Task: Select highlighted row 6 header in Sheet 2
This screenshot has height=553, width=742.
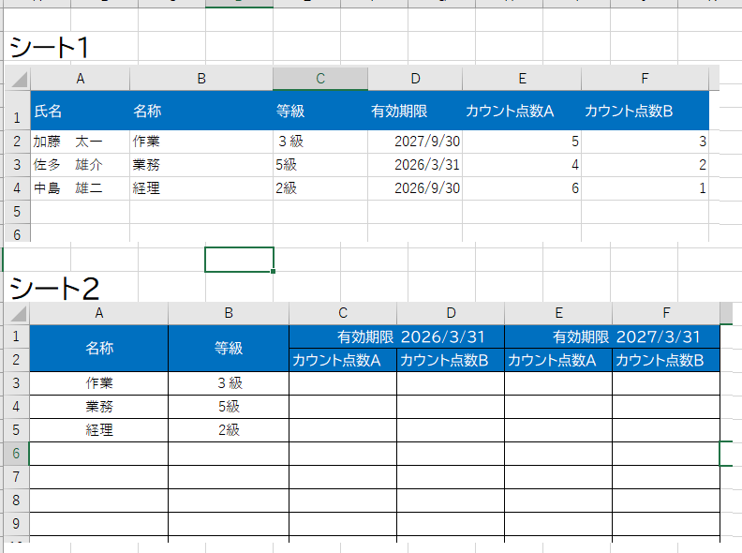Action: click(x=17, y=454)
